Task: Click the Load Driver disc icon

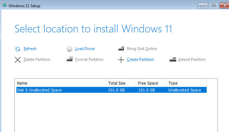Action: [70, 49]
